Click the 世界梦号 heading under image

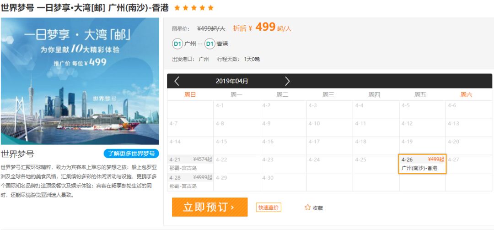pos(17,154)
